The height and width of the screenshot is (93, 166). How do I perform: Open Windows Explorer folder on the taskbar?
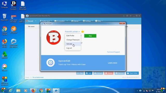tap(18, 91)
